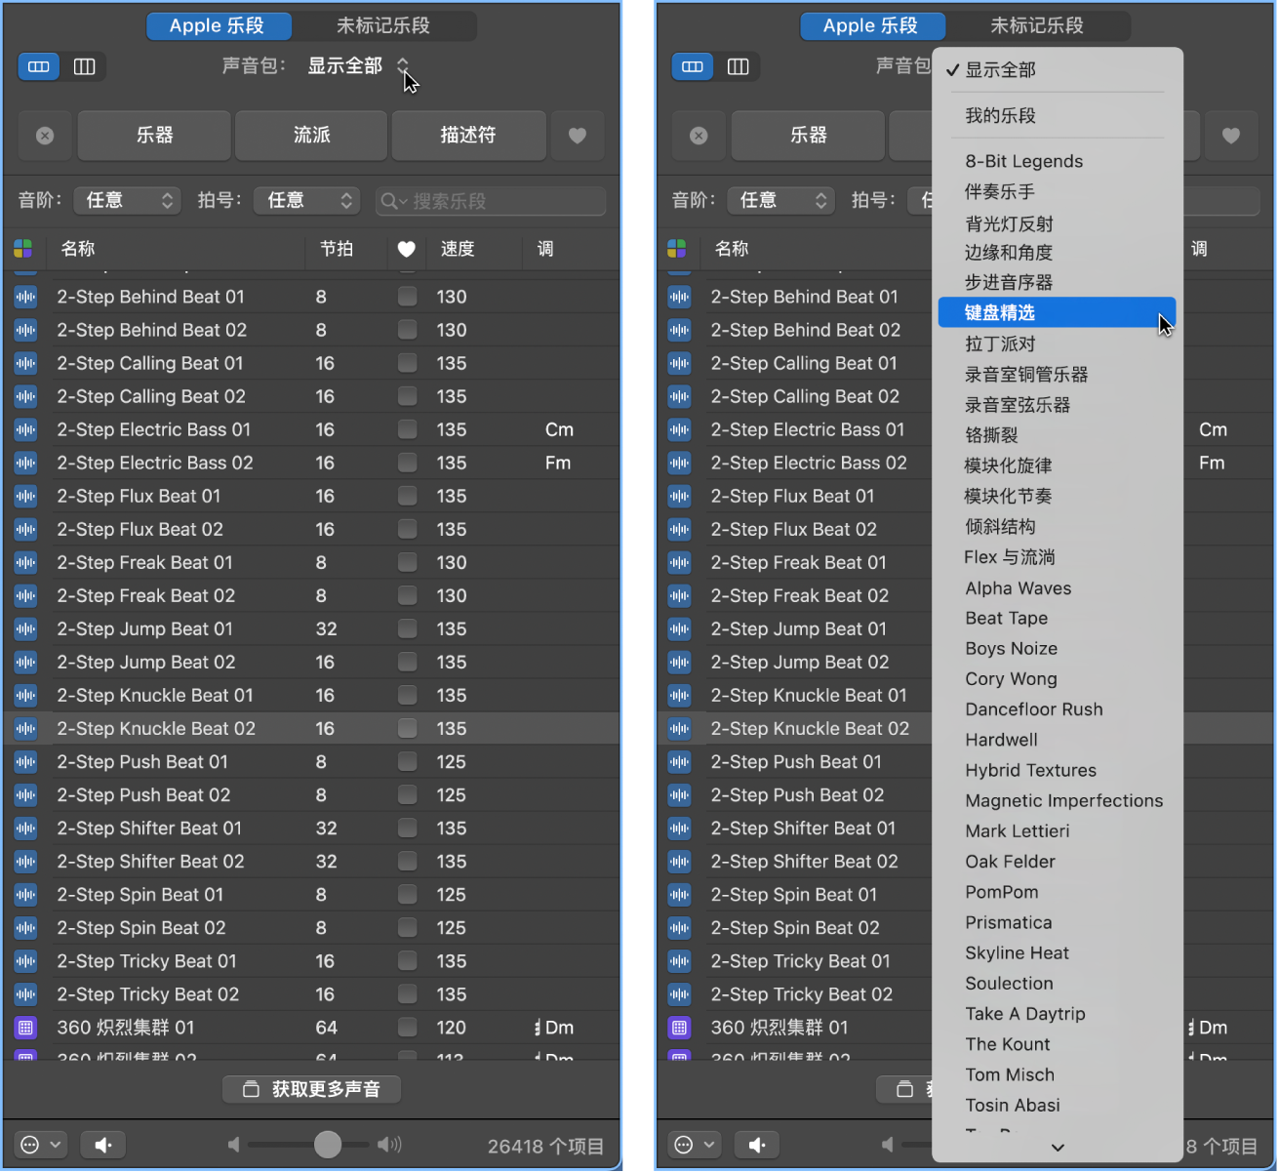The width and height of the screenshot is (1279, 1173).
Task: Click the speaker icon to mute preview
Action: coord(102,1144)
